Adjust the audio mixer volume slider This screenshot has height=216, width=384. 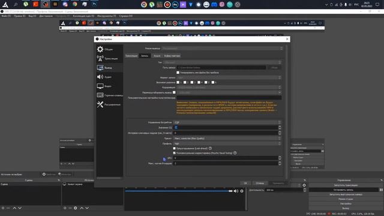[179, 191]
